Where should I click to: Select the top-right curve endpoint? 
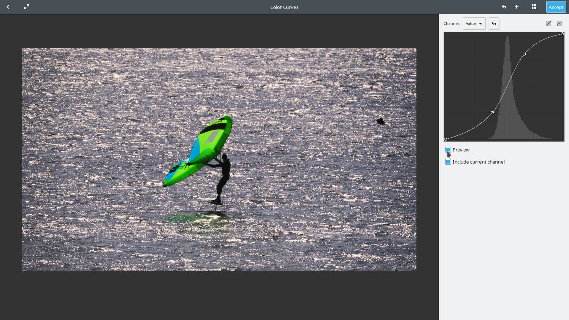(562, 34)
